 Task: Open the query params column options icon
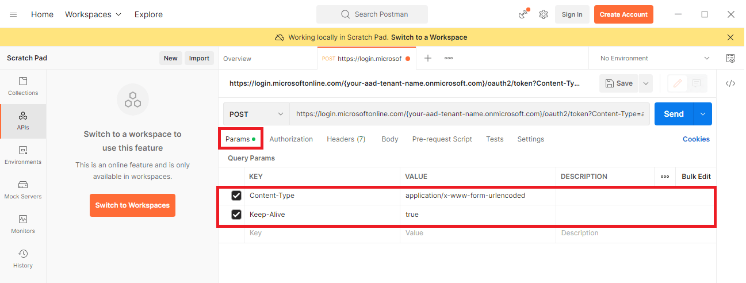point(665,177)
